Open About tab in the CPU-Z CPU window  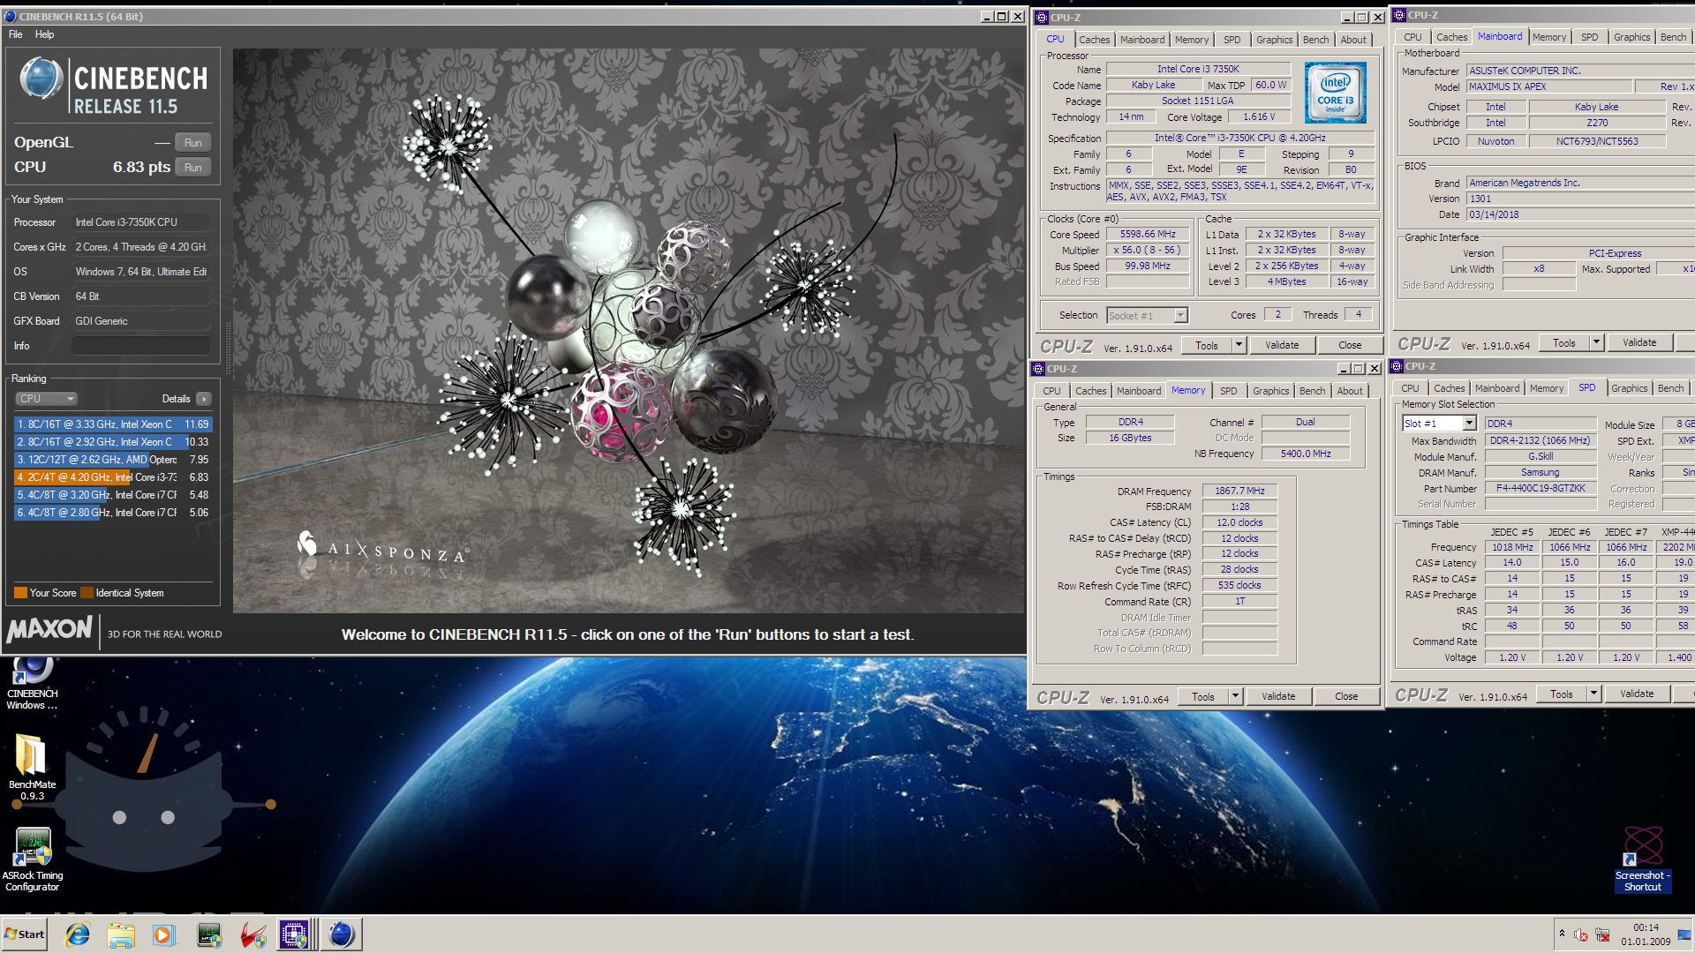click(x=1353, y=40)
